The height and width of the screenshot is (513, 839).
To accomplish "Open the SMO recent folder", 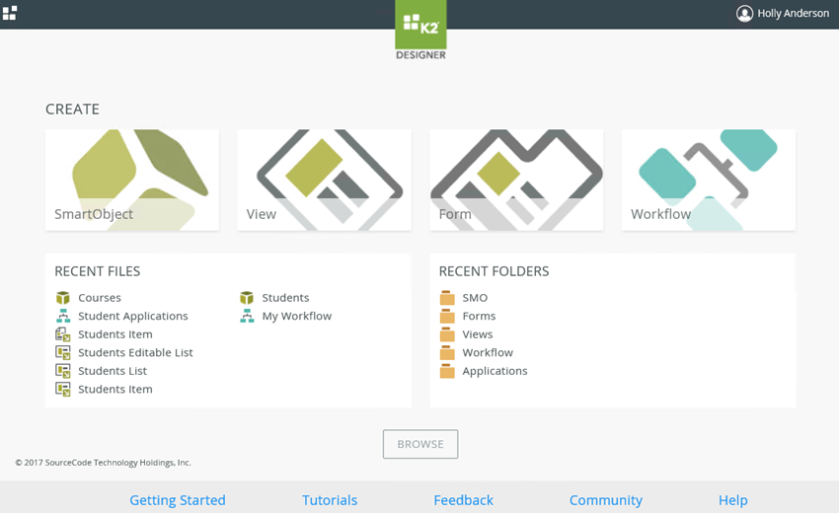I will (x=475, y=297).
